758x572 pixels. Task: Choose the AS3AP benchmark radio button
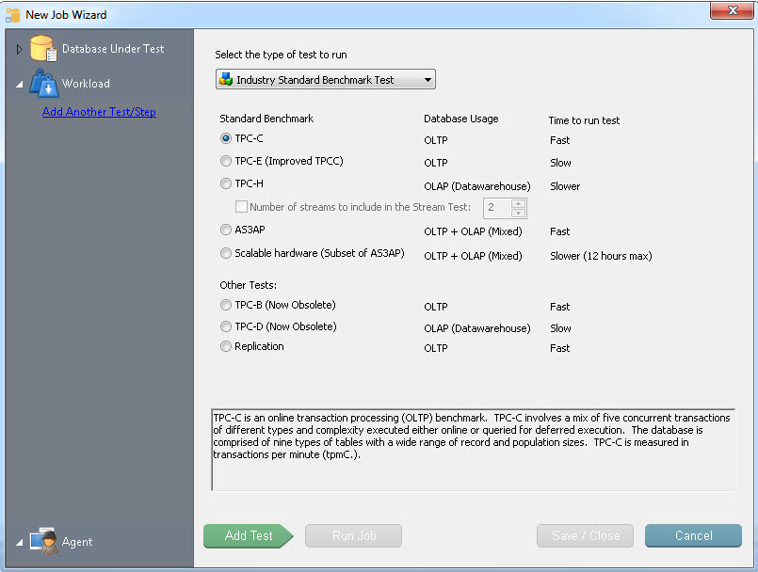[x=226, y=230]
